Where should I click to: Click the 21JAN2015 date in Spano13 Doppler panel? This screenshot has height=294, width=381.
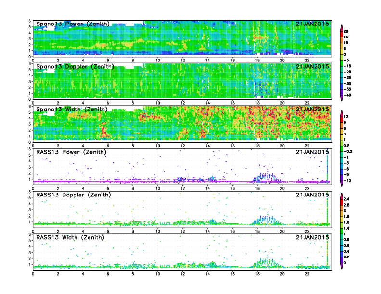312,66
